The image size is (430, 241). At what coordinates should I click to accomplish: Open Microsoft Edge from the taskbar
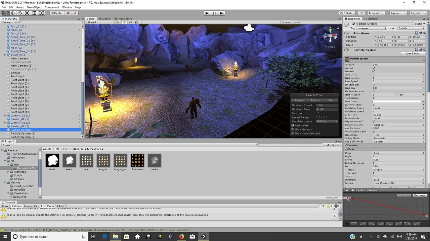point(104,237)
